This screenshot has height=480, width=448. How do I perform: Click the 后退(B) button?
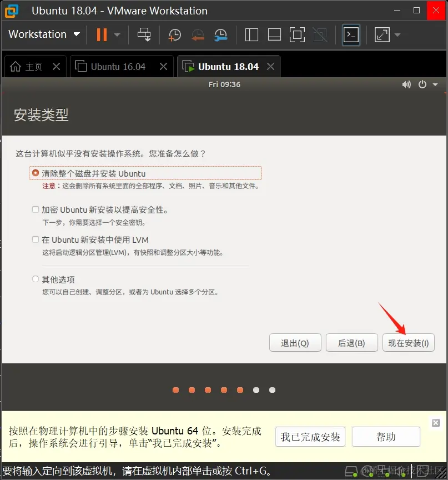(351, 343)
